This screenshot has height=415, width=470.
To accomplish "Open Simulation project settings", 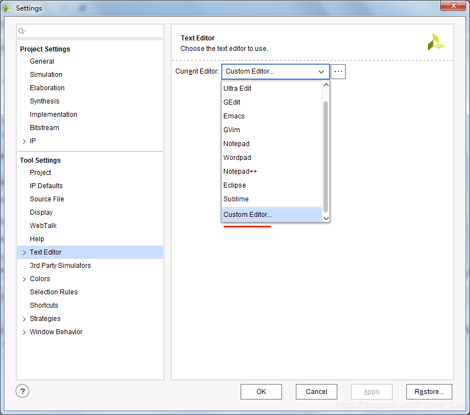I will [x=46, y=75].
